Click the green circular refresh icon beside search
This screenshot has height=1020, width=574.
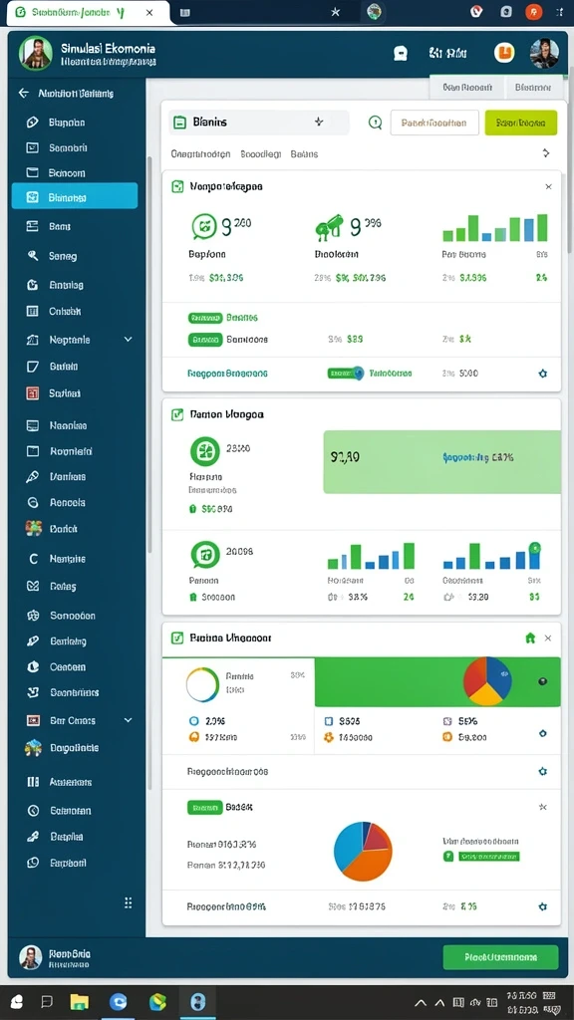click(x=375, y=123)
